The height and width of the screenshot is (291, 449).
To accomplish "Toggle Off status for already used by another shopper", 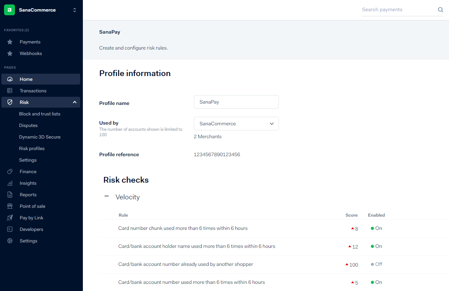I will click(x=377, y=264).
